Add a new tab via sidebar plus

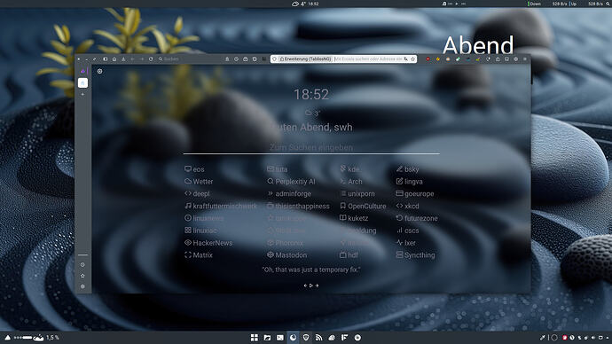(82, 94)
